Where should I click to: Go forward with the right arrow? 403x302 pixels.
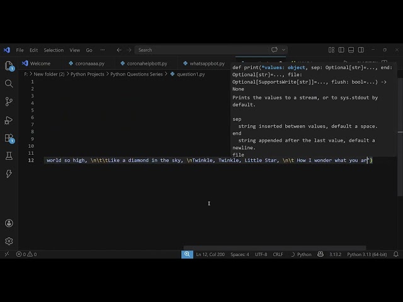coord(128,50)
